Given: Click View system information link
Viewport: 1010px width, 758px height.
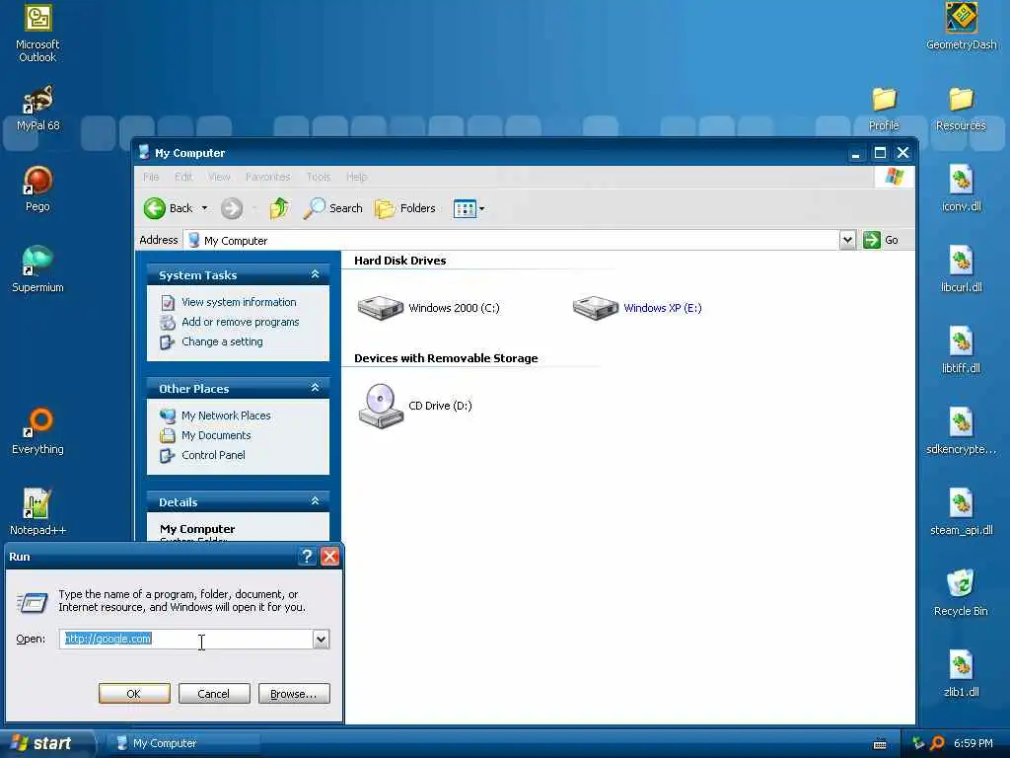Looking at the screenshot, I should pos(239,302).
